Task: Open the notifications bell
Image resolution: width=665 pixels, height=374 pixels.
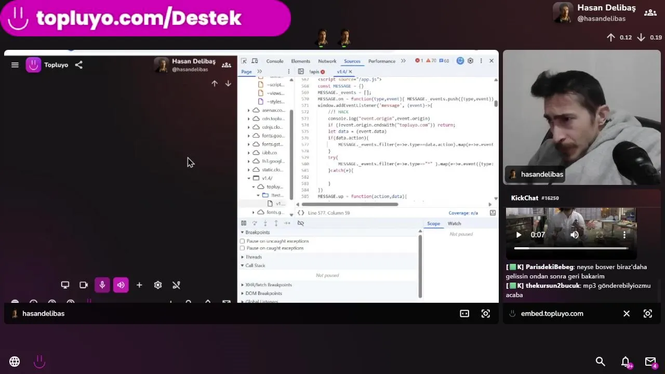Action: point(626,362)
